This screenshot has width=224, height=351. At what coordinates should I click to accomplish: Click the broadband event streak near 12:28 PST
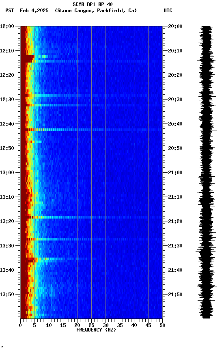[91, 95]
